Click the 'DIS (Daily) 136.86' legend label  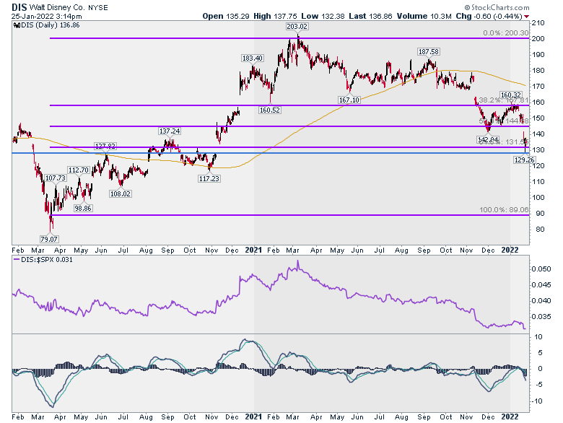[46, 25]
